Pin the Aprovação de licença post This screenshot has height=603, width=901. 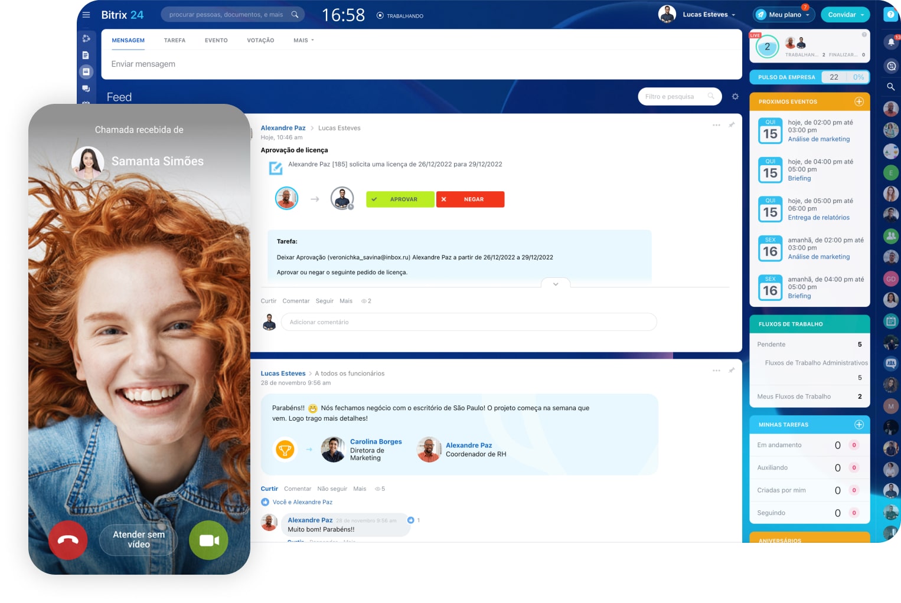pyautogui.click(x=732, y=125)
